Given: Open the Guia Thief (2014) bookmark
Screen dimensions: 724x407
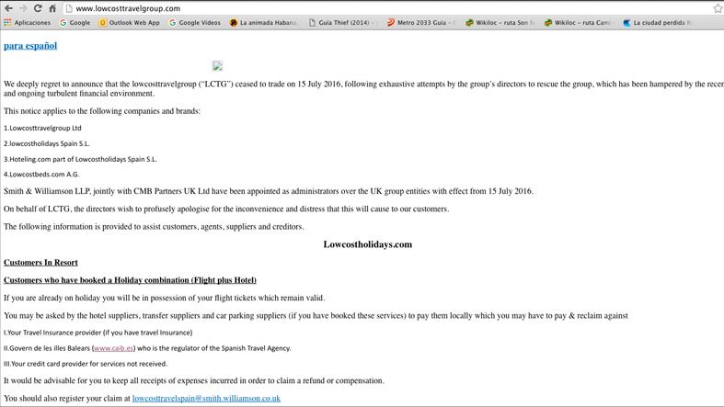Looking at the screenshot, I should tap(341, 23).
